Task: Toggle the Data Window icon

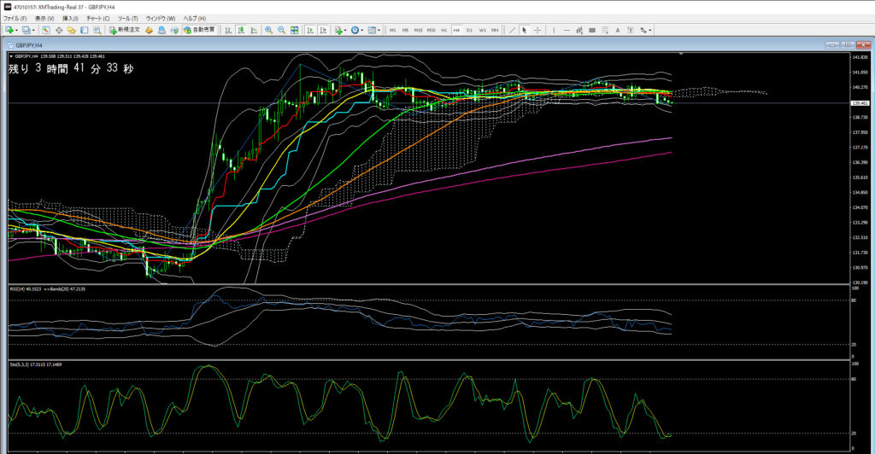Action: point(59,30)
